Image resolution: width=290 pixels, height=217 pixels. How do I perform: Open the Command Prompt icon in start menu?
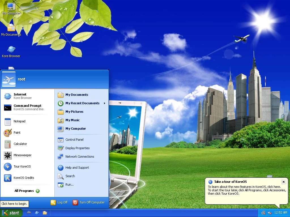[x=8, y=107]
